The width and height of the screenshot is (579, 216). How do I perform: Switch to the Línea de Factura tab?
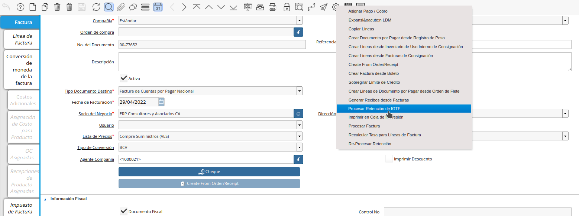(x=22, y=39)
